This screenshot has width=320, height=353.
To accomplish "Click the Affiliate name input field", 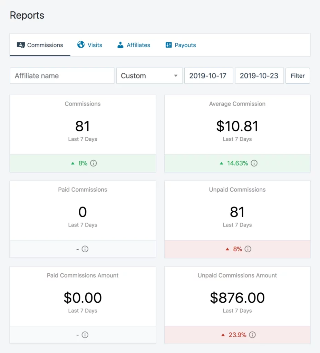I will click(61, 75).
